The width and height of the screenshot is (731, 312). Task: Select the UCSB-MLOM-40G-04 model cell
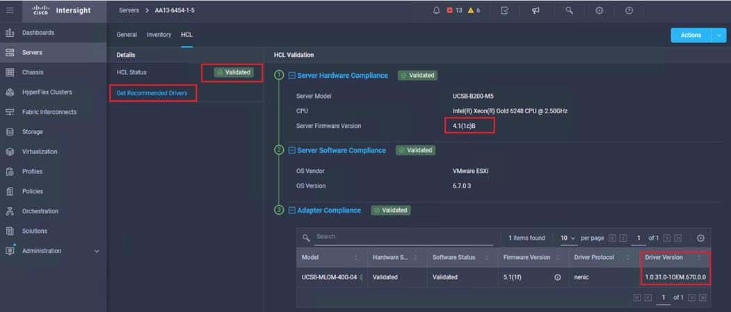tap(329, 277)
